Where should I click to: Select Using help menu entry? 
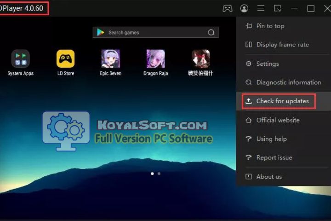pos(283,139)
